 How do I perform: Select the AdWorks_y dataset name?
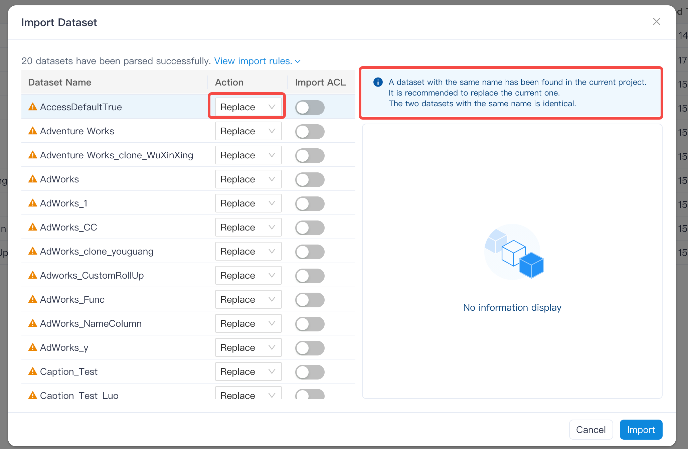point(64,348)
